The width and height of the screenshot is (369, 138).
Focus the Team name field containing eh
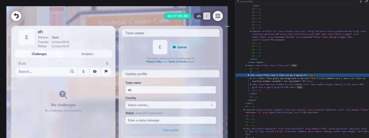[171, 90]
